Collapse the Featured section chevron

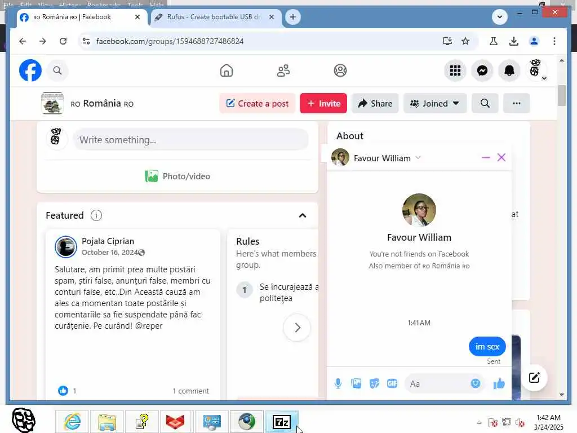point(303,215)
